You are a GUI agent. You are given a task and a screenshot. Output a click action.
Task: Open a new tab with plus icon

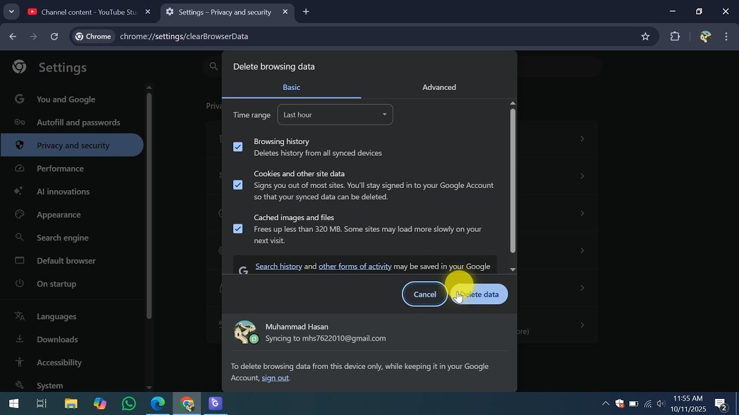(306, 12)
